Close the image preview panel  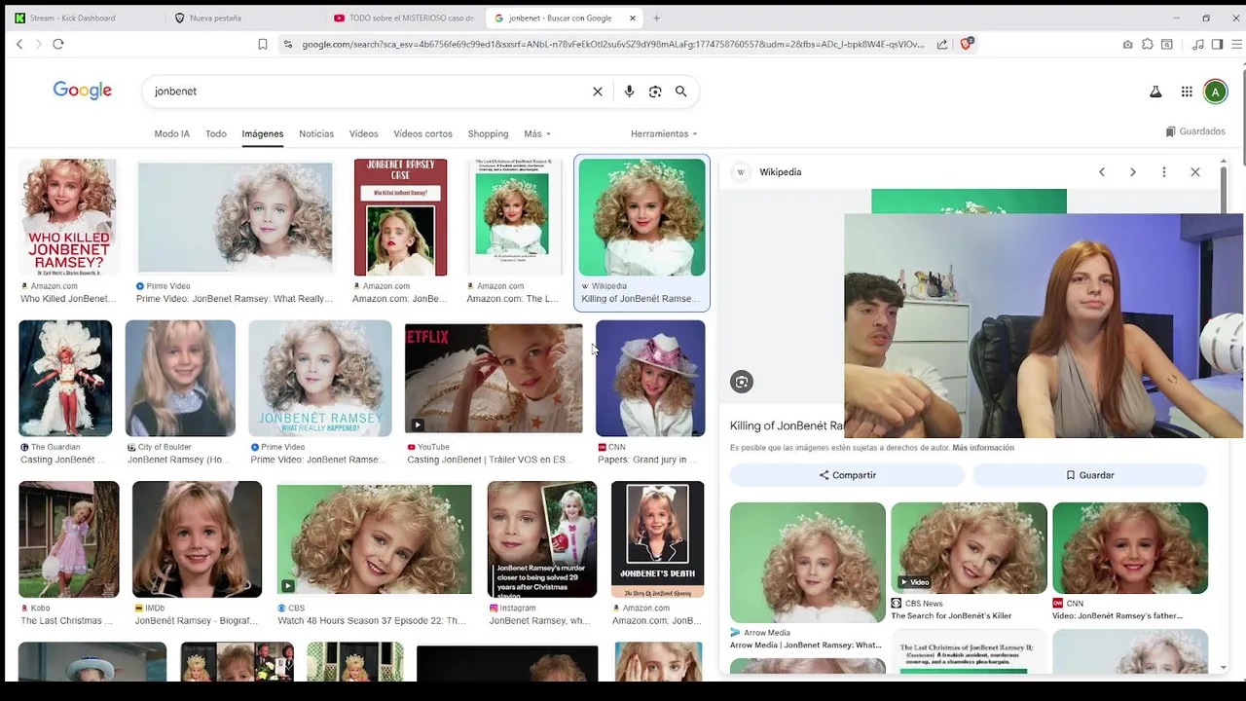(x=1195, y=172)
